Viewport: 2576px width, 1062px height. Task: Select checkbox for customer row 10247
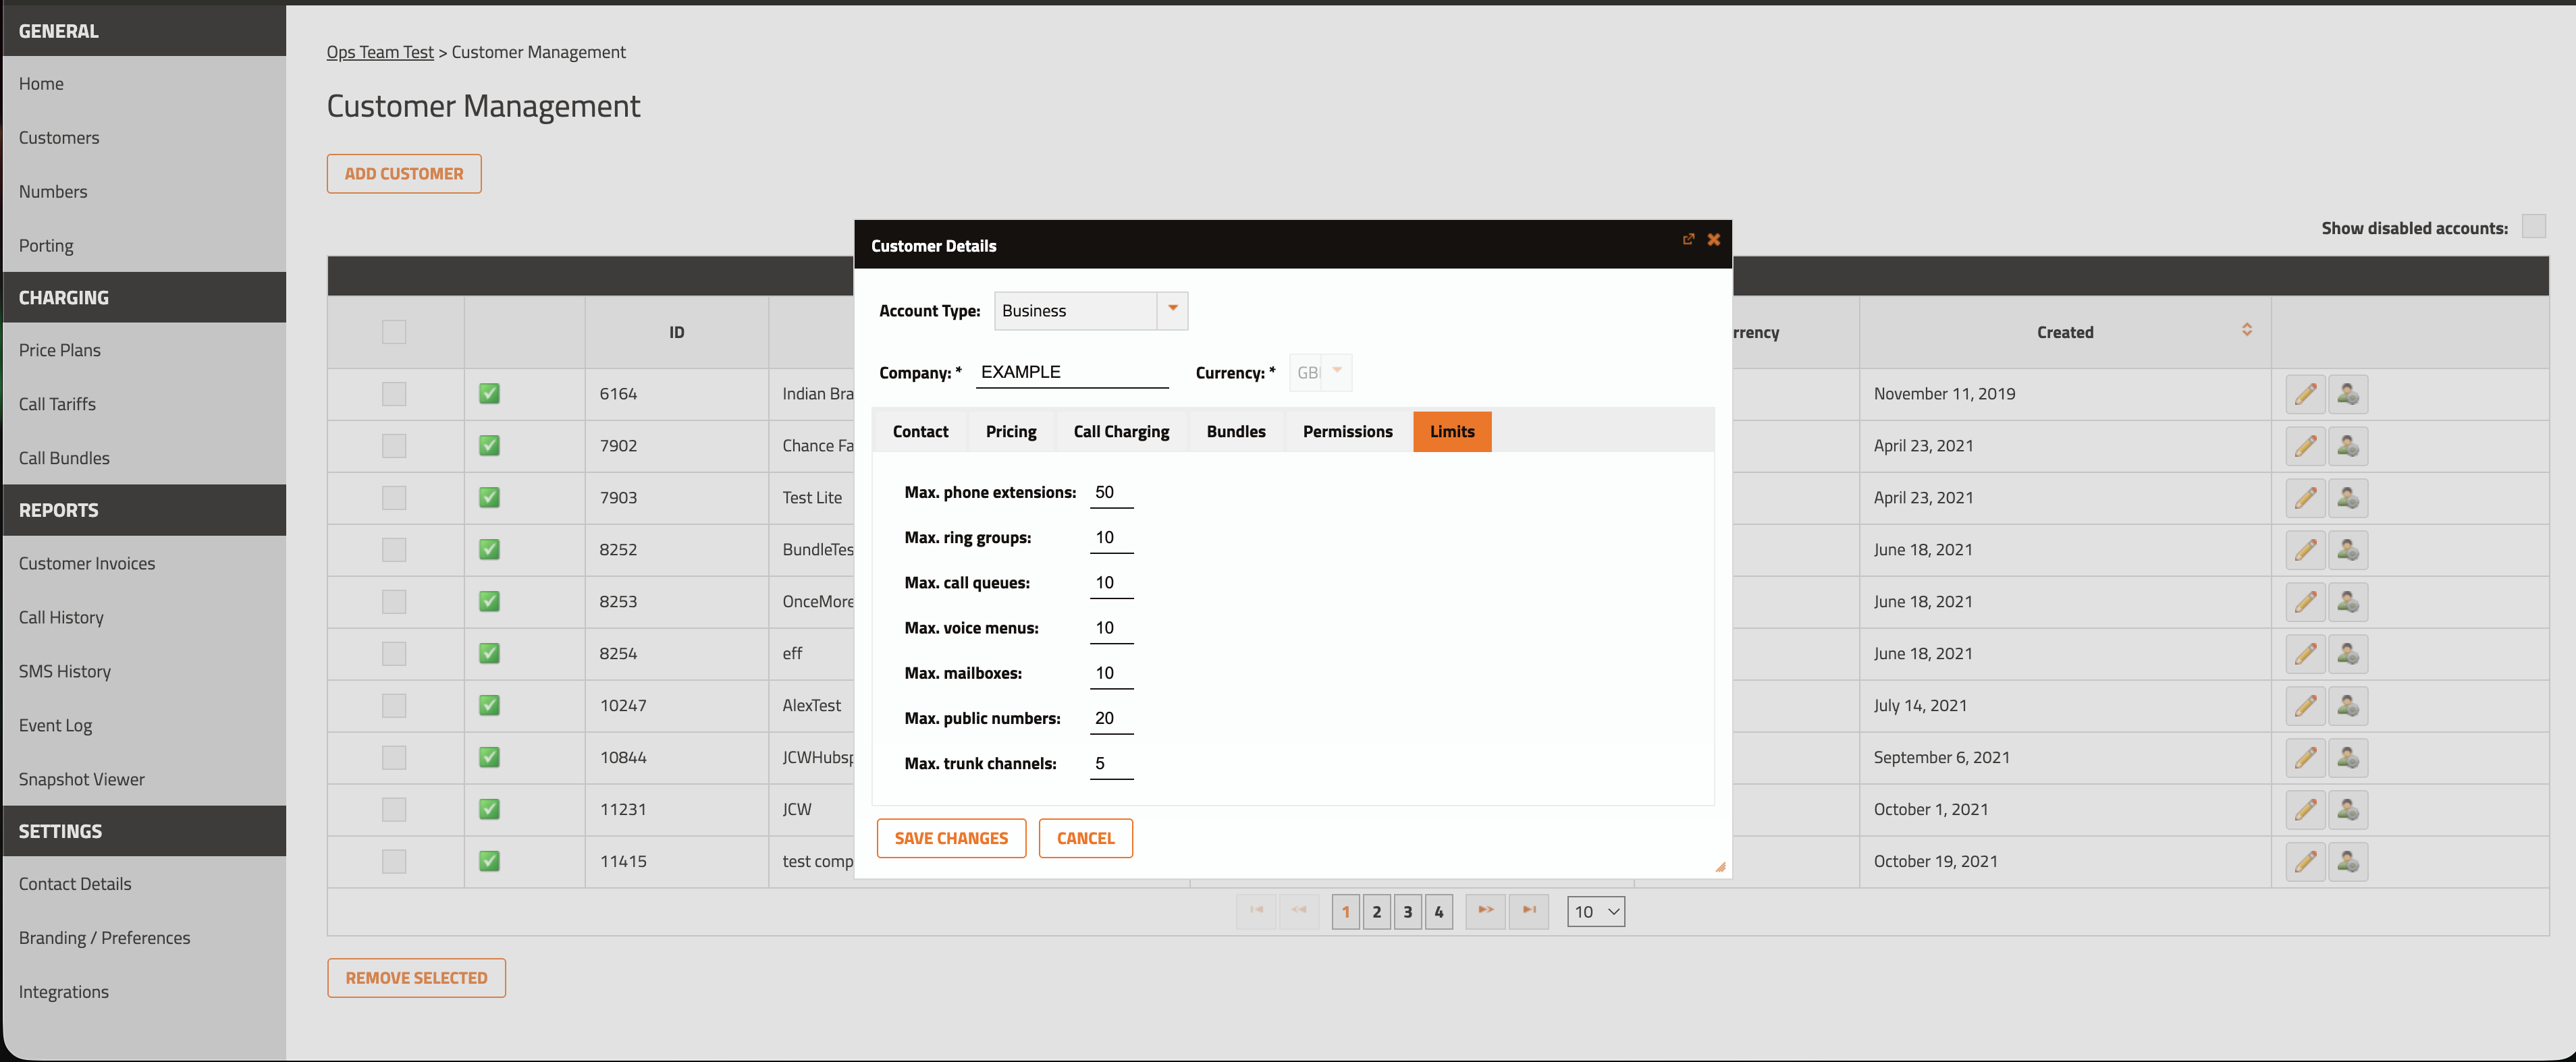(394, 705)
